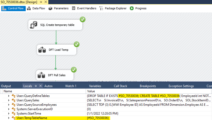Select the DFT Load Temp task
212x120 pixels.
click(57, 50)
